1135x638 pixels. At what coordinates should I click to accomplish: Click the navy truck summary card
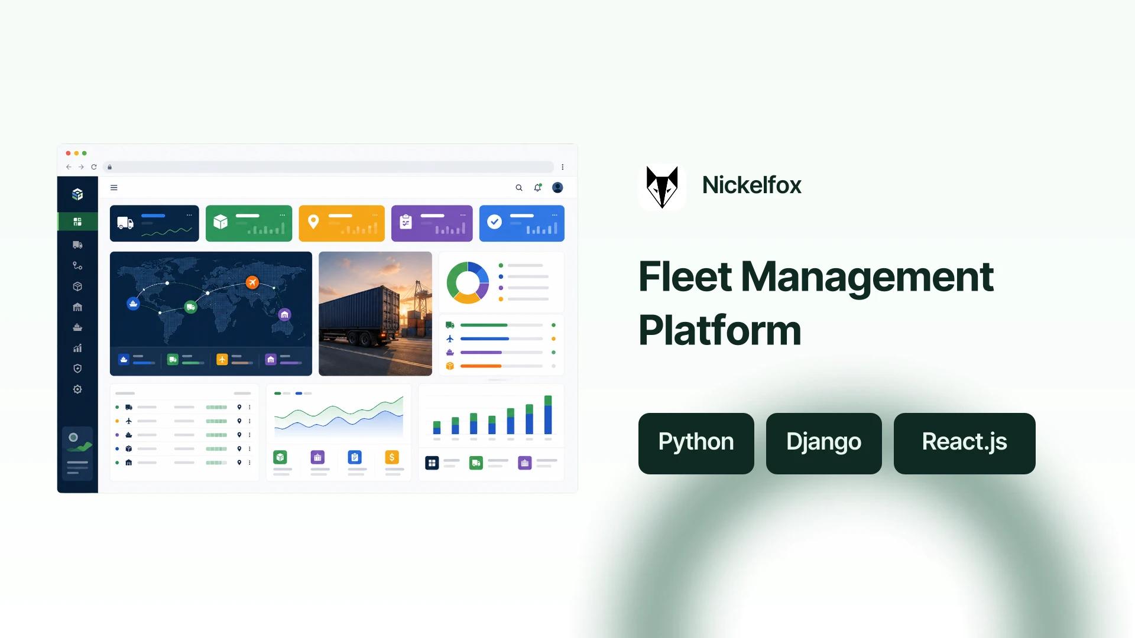pos(154,223)
